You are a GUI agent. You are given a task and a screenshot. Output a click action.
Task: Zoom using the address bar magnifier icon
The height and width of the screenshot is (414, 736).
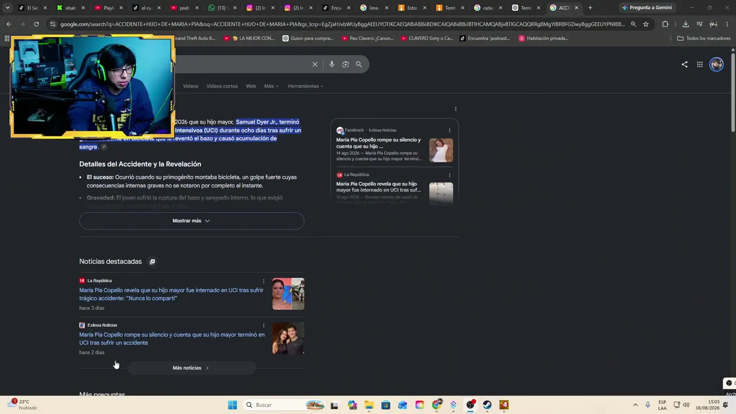(x=633, y=24)
